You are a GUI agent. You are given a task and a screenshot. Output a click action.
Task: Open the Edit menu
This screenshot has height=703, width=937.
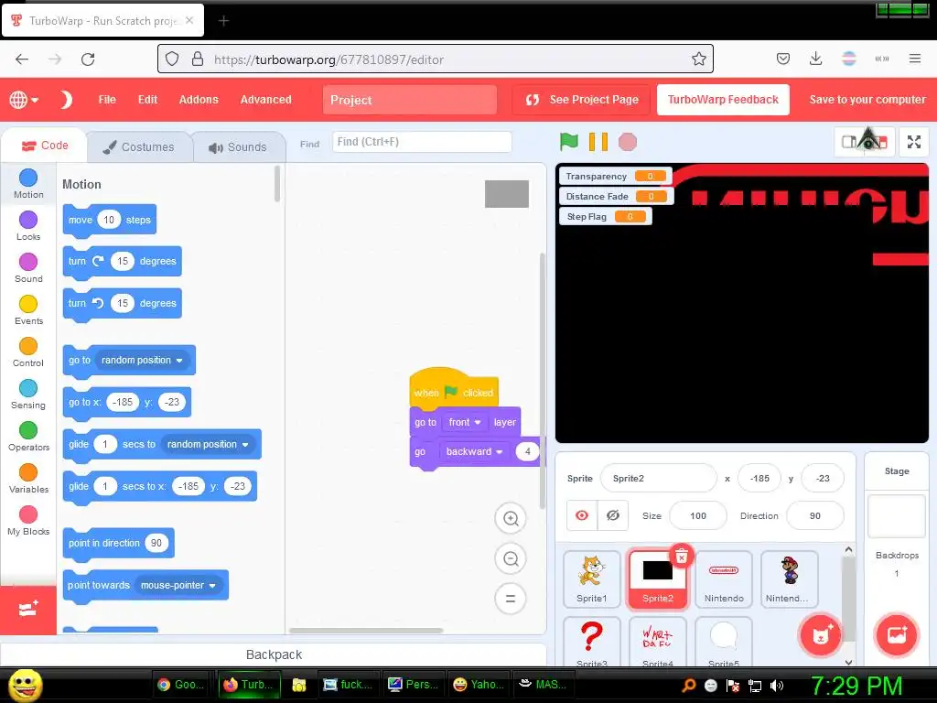pyautogui.click(x=147, y=100)
